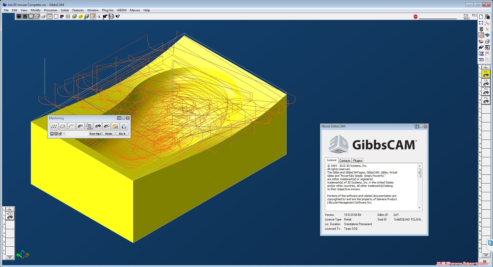Click the Stop sign icon in top toolbar
Image resolution: width=493 pixels, height=267 pixels.
[415, 17]
